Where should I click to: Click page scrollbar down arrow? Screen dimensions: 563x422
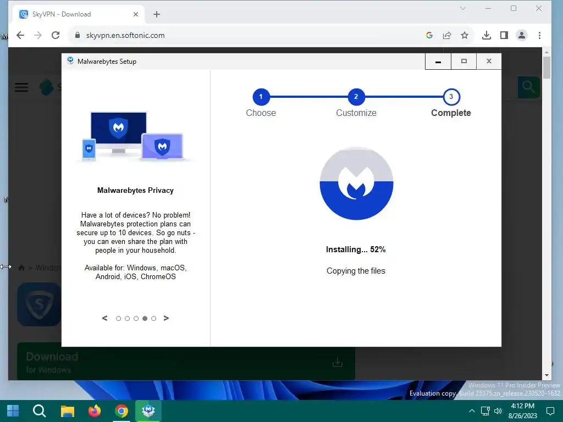click(x=547, y=375)
